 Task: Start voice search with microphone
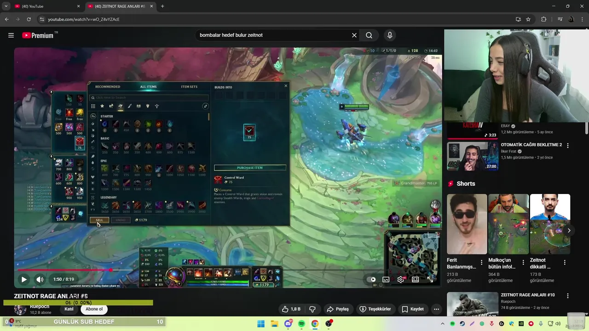pyautogui.click(x=390, y=35)
